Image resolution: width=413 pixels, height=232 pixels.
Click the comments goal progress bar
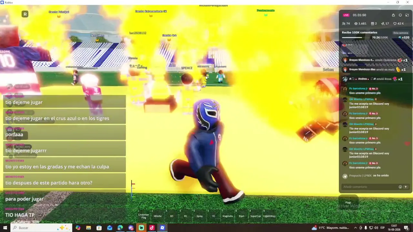pyautogui.click(x=356, y=37)
